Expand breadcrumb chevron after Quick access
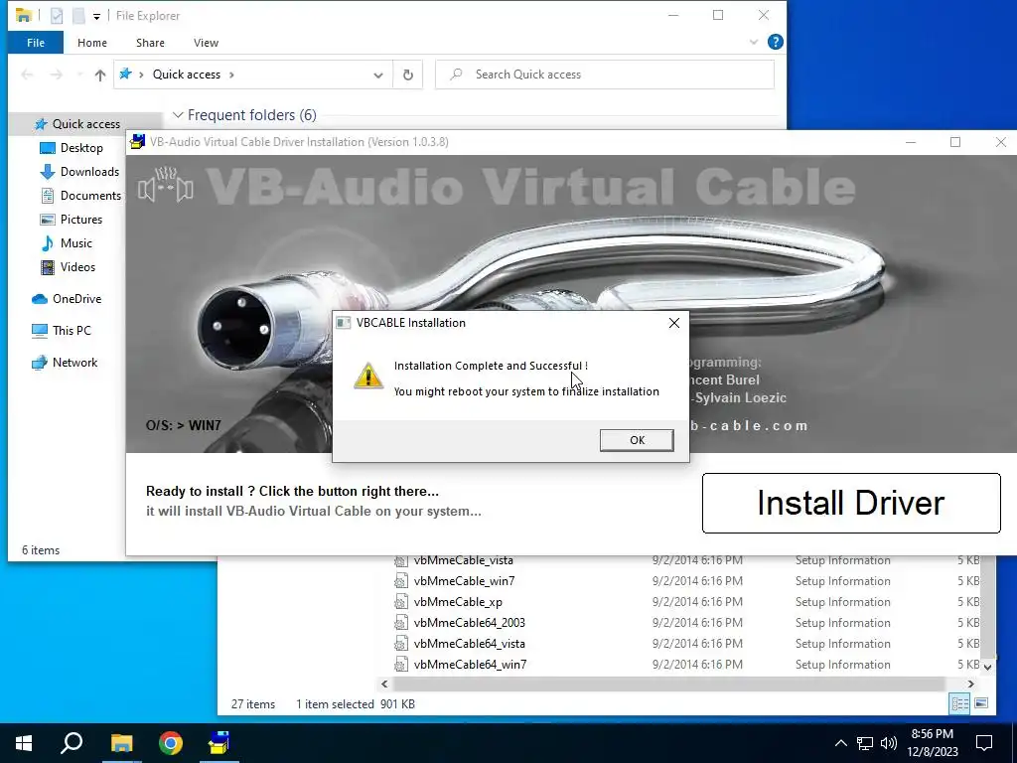The height and width of the screenshot is (763, 1017). click(x=231, y=75)
